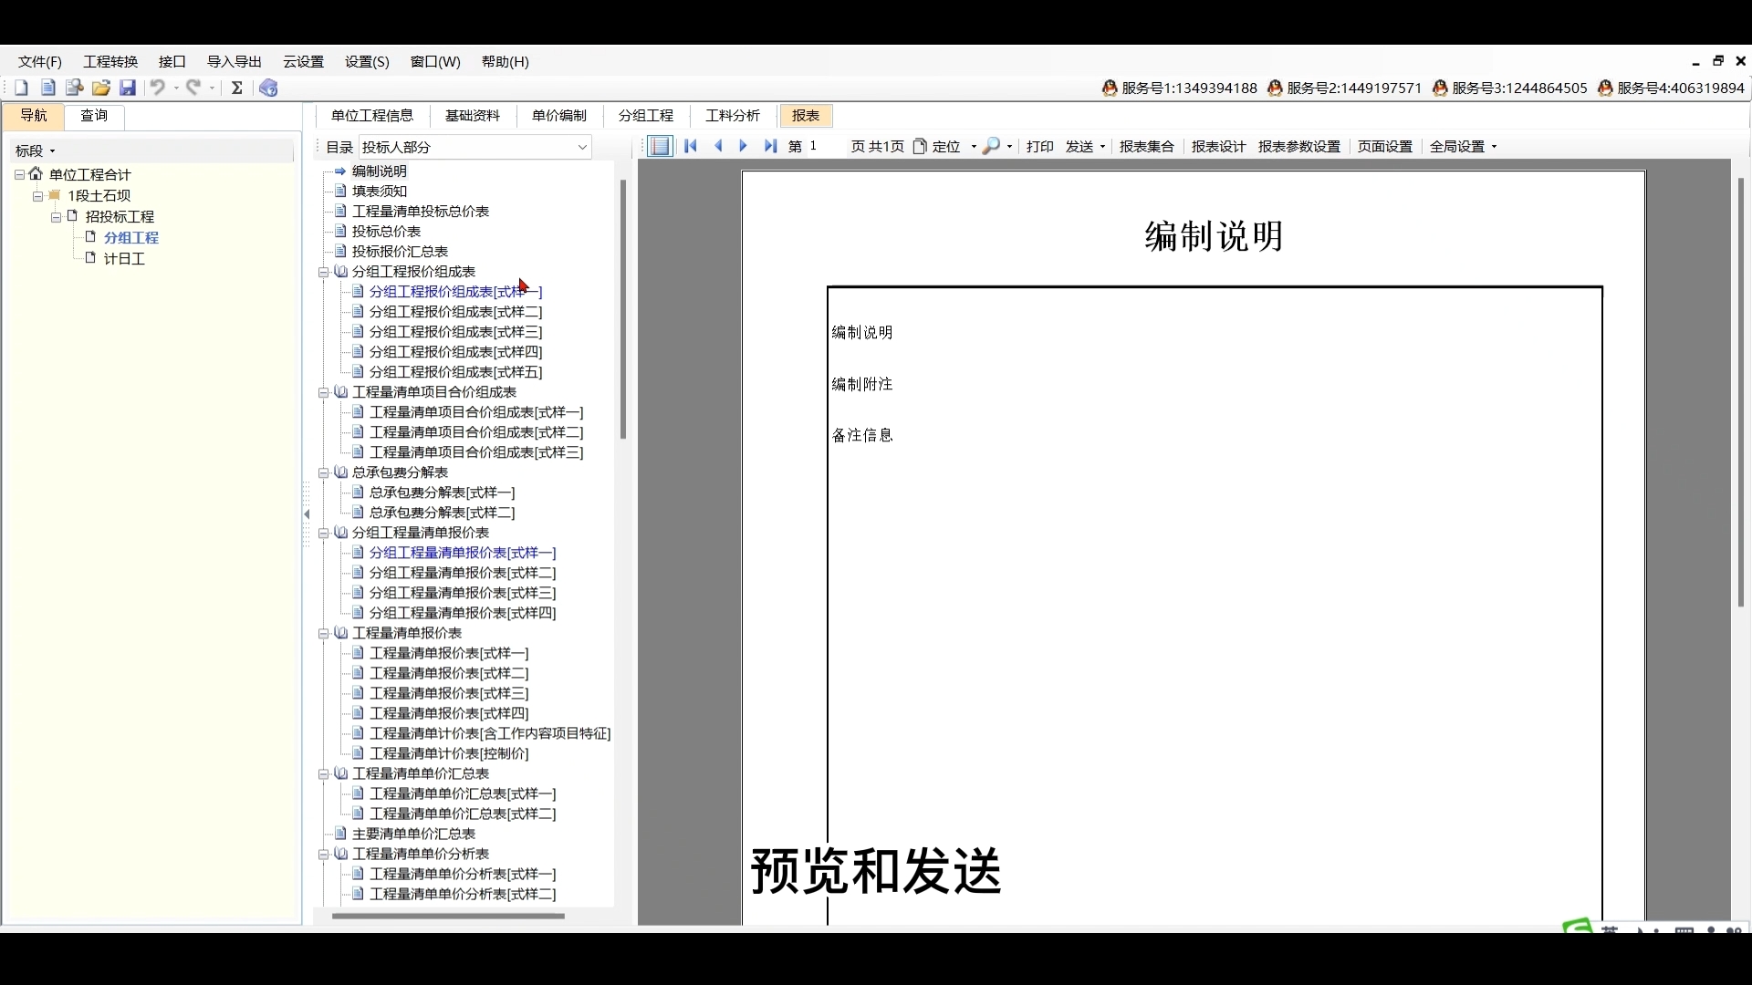Screen dimensions: 1752x985
Task: Click the document wizard toolbar icon
Action: (x=75, y=88)
